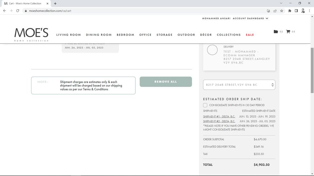Image resolution: width=314 pixels, height=176 pixels.
Task: Open the Outdoor menu
Action: tap(186, 35)
